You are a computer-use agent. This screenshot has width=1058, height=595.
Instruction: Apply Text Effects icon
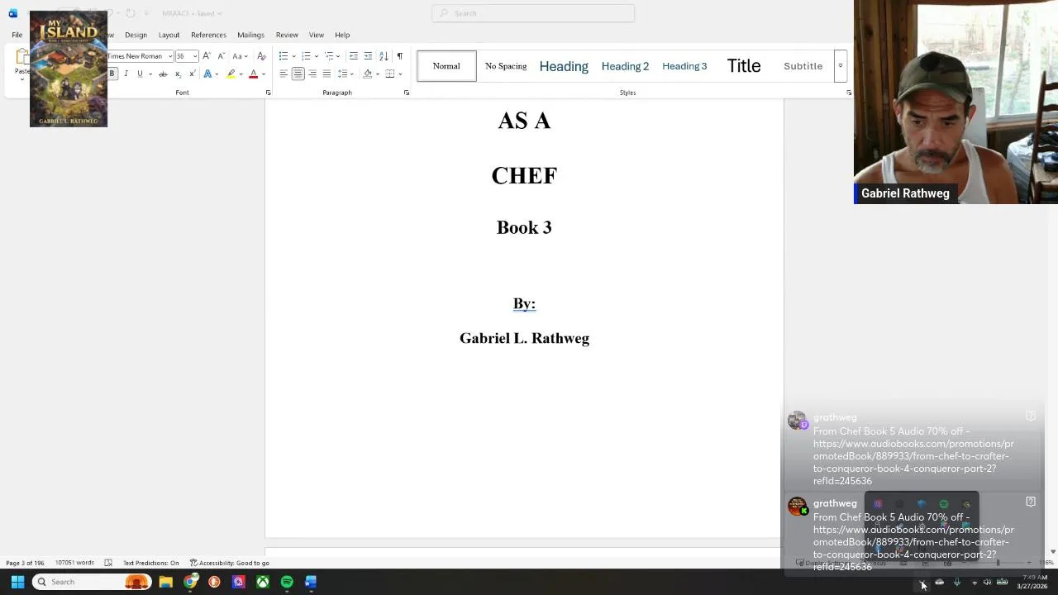coord(207,74)
